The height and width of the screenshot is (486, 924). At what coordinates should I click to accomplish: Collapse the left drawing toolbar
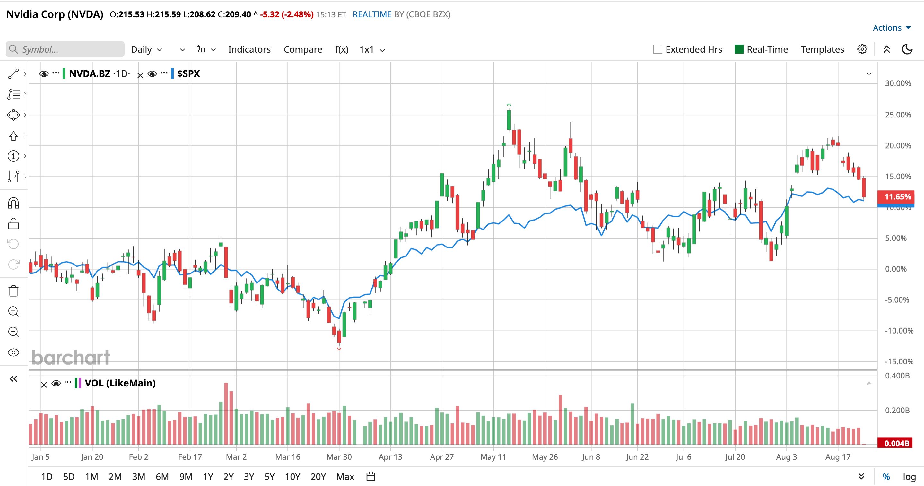[13, 379]
